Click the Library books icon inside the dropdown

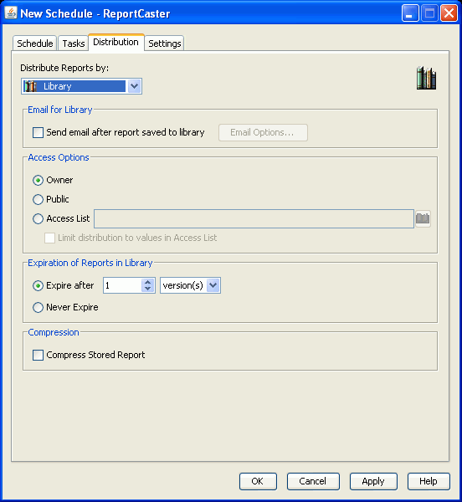30,86
